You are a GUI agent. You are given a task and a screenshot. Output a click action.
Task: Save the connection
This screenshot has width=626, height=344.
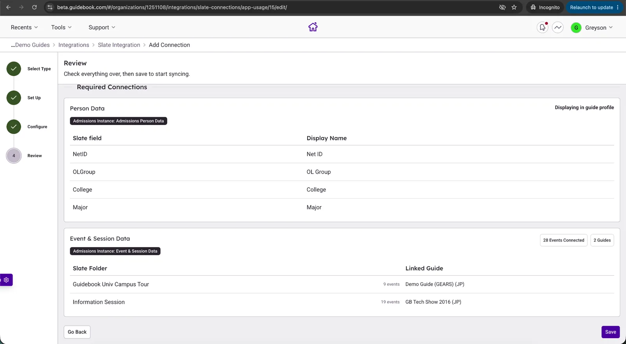(x=610, y=332)
